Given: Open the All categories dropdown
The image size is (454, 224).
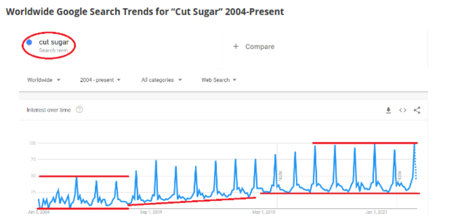Looking at the screenshot, I should (161, 80).
